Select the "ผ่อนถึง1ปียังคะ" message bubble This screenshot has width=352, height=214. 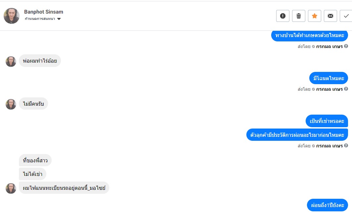click(327, 205)
